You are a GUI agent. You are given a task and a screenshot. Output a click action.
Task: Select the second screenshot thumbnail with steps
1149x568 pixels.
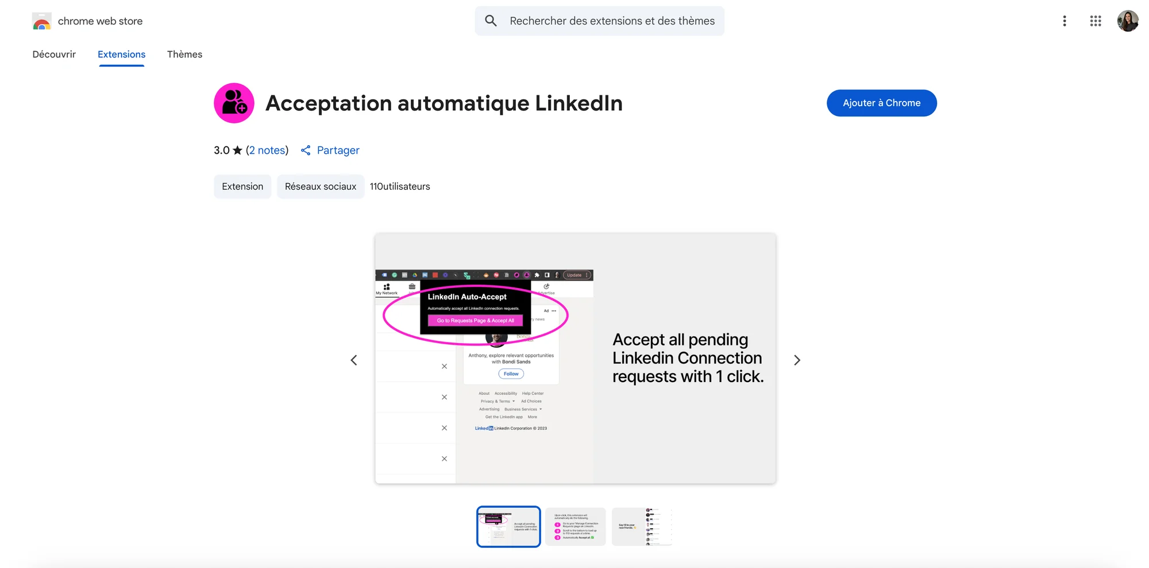pos(575,527)
